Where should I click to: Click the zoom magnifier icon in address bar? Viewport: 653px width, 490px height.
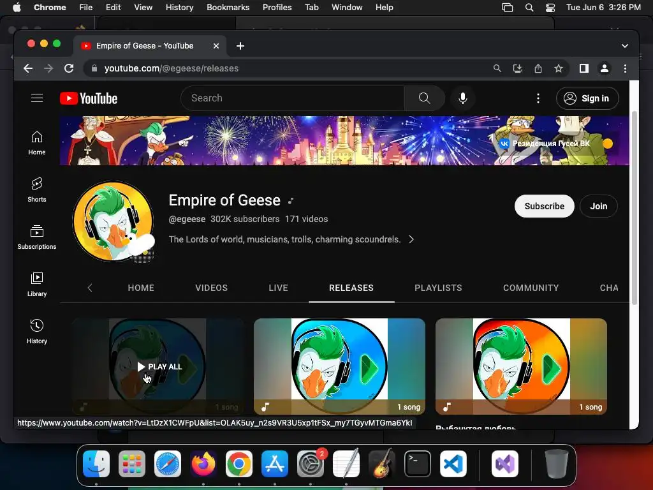click(x=497, y=68)
